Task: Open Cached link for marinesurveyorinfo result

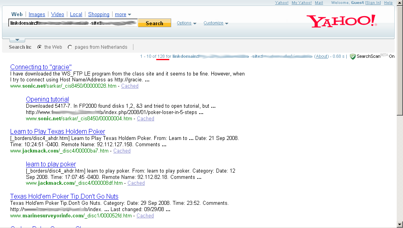Action: click(145, 216)
